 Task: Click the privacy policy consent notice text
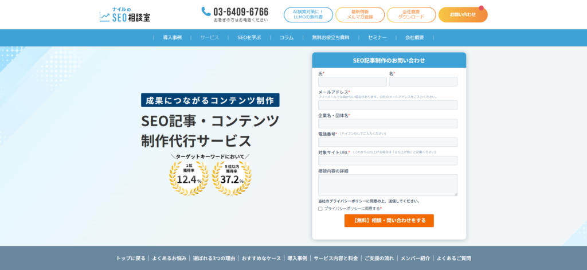(x=369, y=201)
